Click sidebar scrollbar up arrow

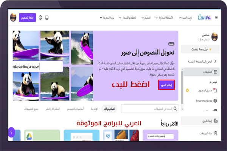tap(182, 69)
